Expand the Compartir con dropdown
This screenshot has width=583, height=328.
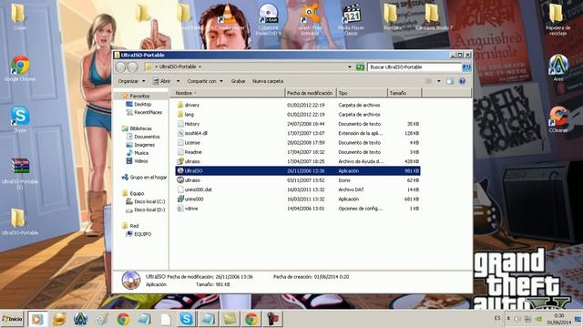(x=205, y=81)
